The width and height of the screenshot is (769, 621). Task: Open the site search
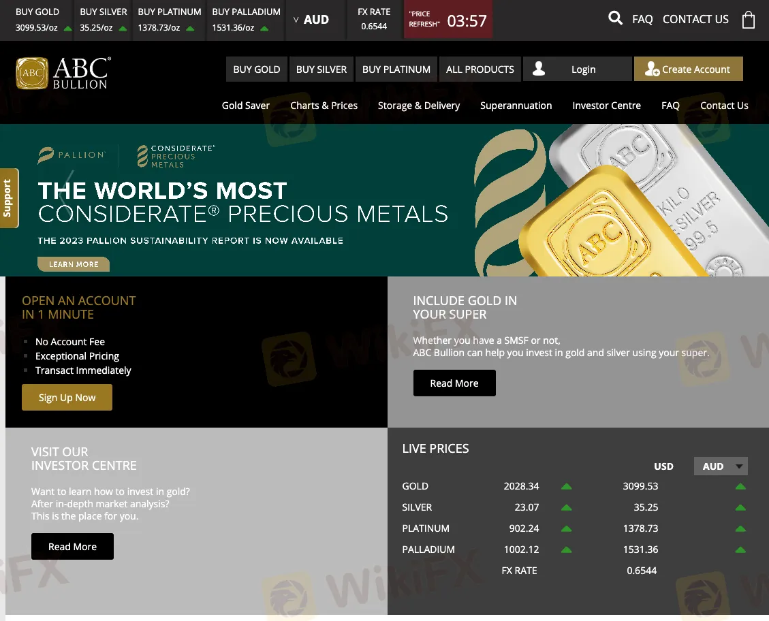[615, 18]
